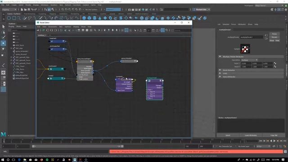
Task: Toggle the defaultObjectSet checkbox icon in Outliner
Action: tap(14, 78)
